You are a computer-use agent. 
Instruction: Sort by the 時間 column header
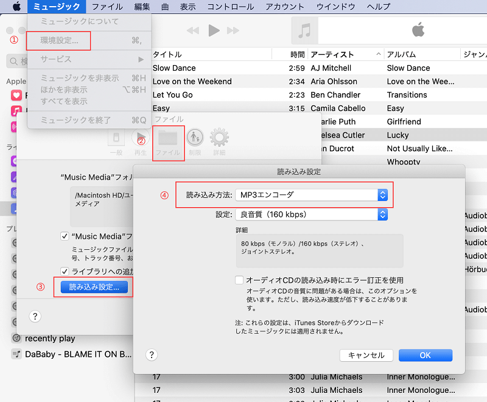click(x=297, y=54)
